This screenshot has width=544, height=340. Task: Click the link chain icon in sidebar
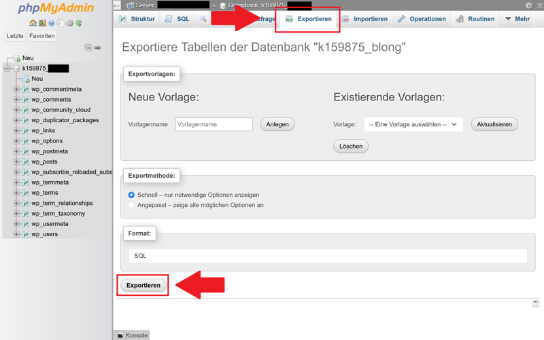tap(97, 48)
